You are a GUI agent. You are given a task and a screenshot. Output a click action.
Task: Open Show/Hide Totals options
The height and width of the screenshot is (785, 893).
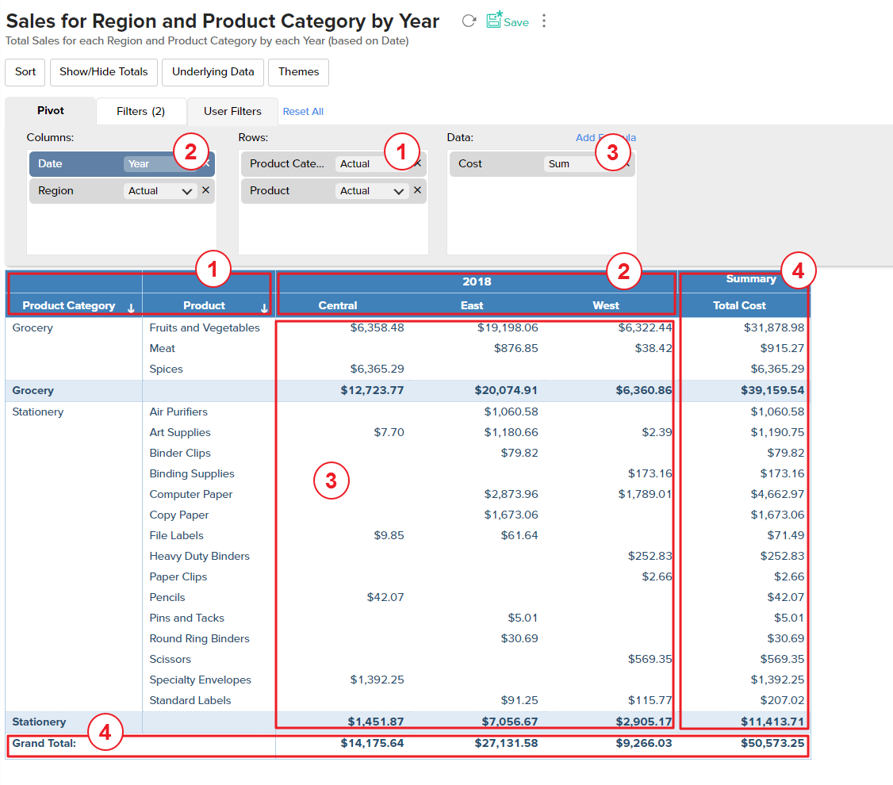(x=103, y=72)
